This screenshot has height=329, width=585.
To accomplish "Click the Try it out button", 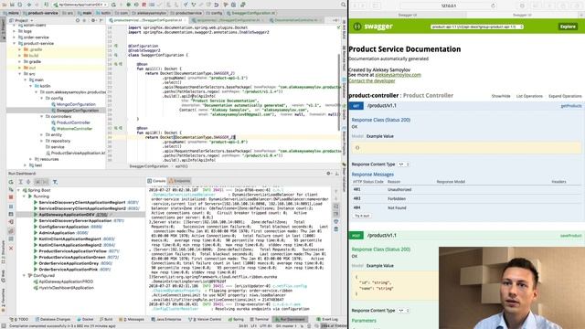I will pyautogui.click(x=362, y=216).
